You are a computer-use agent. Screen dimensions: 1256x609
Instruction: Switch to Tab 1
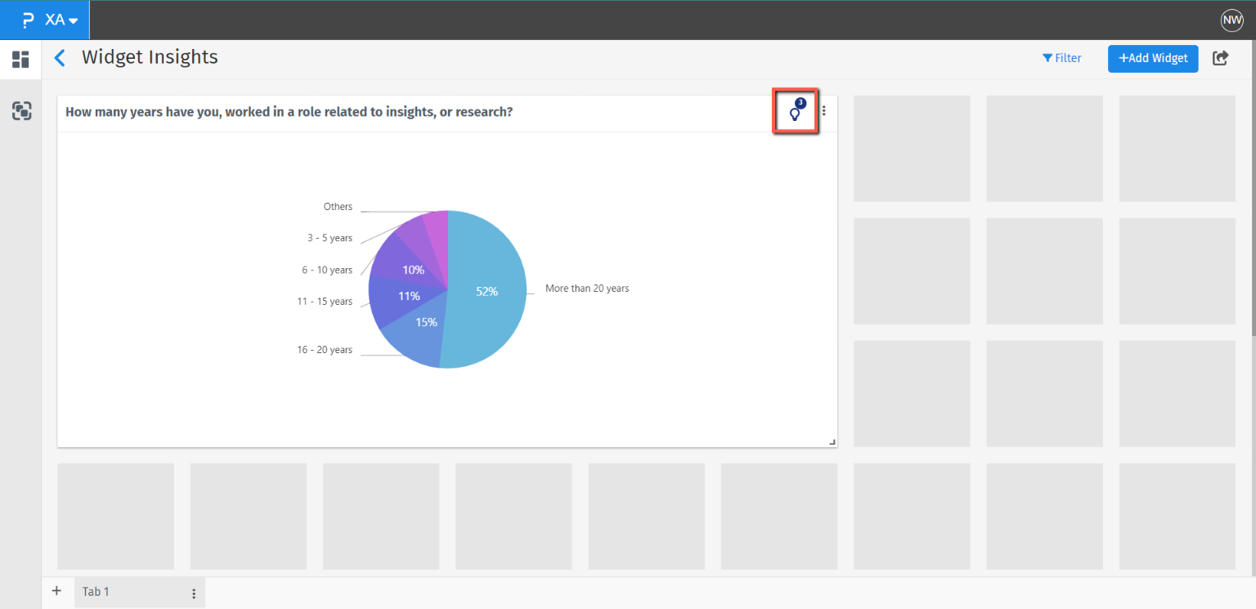[95, 591]
